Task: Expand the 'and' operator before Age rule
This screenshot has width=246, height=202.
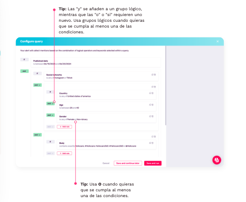Action: [50, 104]
